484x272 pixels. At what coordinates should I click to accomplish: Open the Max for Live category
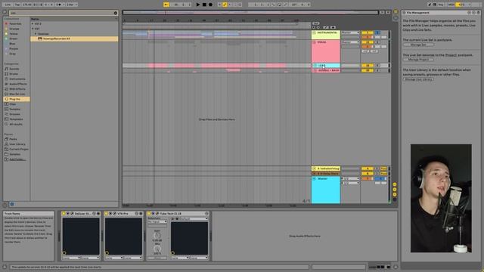point(17,94)
